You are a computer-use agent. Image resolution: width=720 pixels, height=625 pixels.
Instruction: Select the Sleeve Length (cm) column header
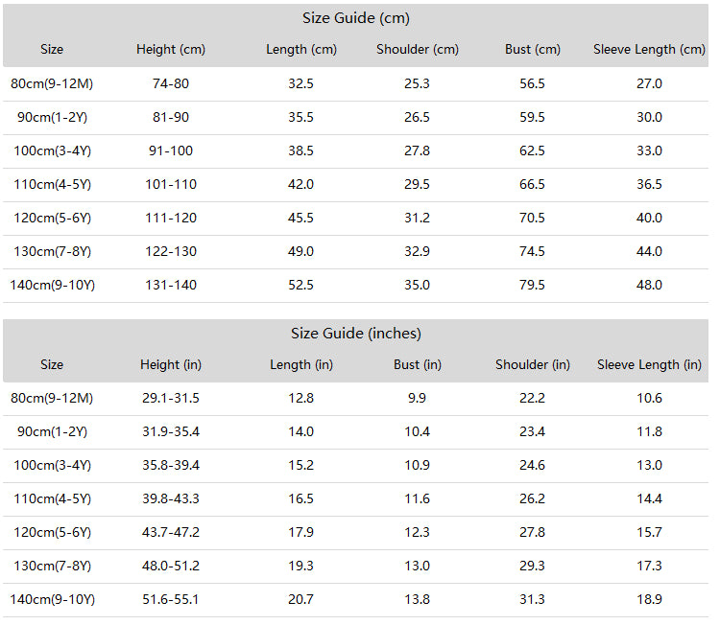coord(649,49)
